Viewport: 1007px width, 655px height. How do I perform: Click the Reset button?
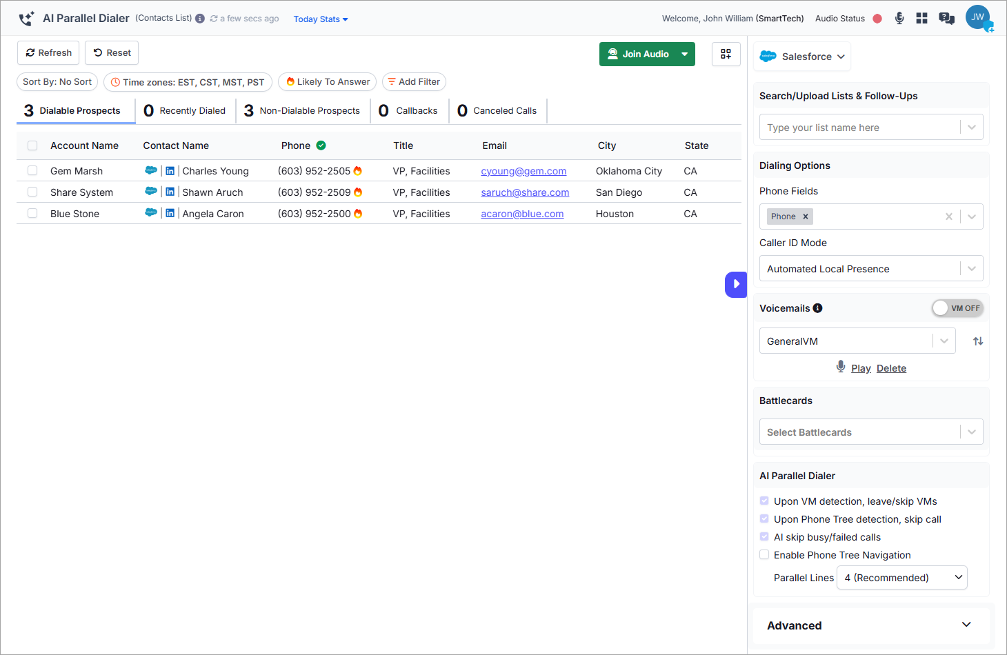click(x=112, y=53)
